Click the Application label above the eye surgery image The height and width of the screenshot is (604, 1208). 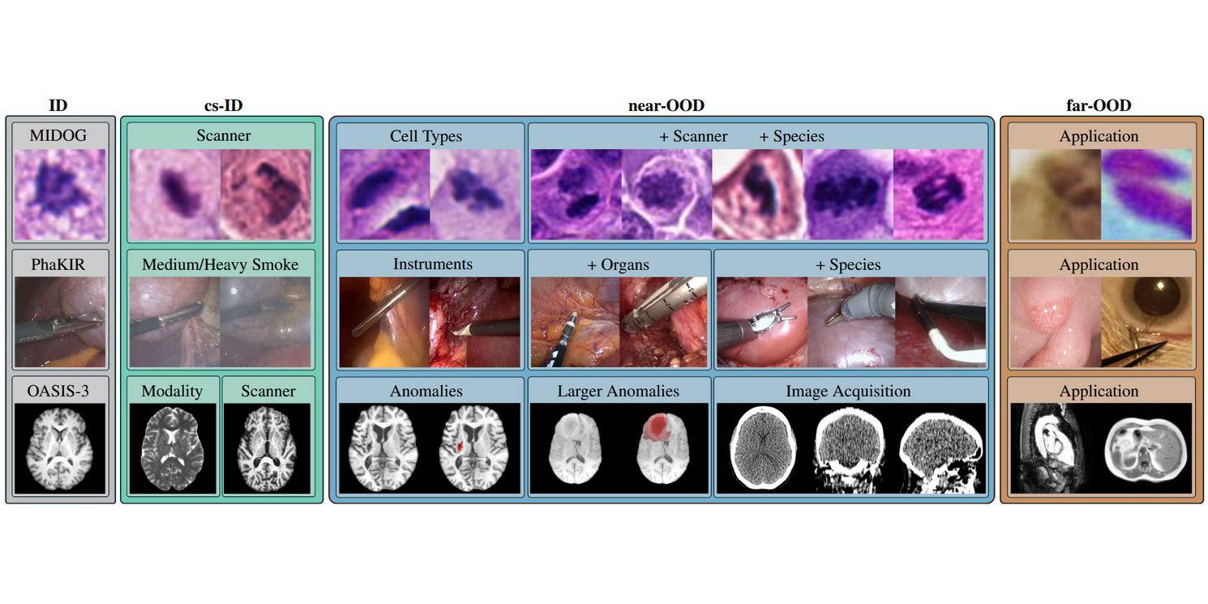1099,264
